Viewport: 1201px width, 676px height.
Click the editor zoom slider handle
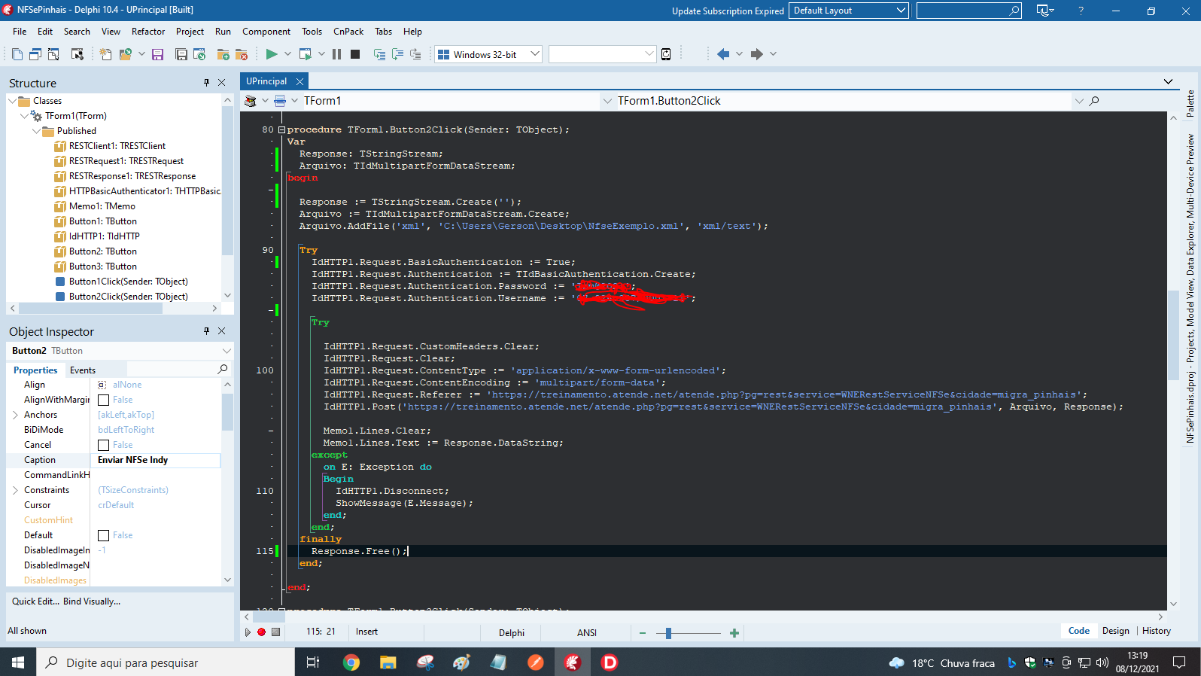point(668,633)
